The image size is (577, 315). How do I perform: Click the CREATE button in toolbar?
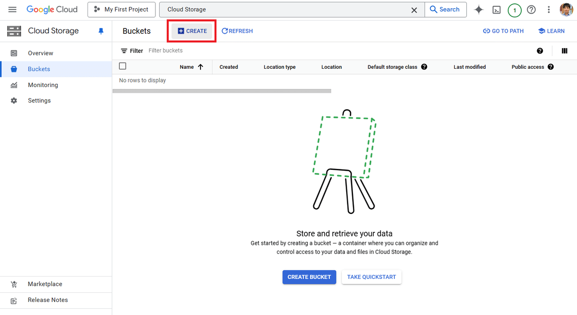pos(192,31)
